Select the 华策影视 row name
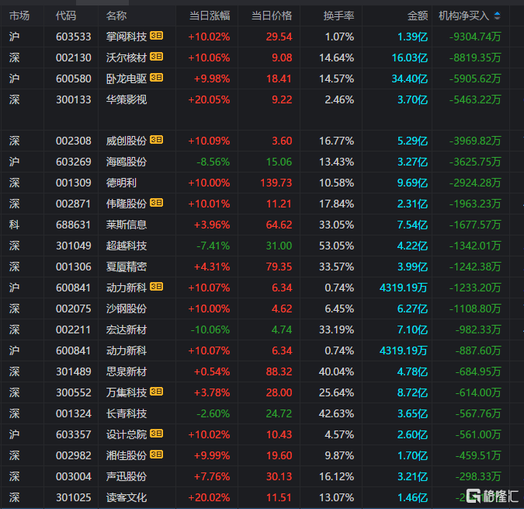 click(127, 99)
